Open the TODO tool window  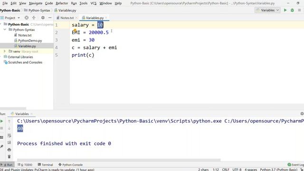(x=25, y=165)
